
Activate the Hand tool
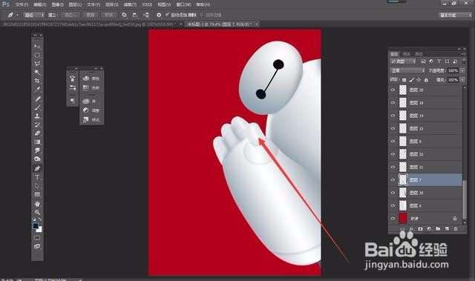pyautogui.click(x=37, y=204)
